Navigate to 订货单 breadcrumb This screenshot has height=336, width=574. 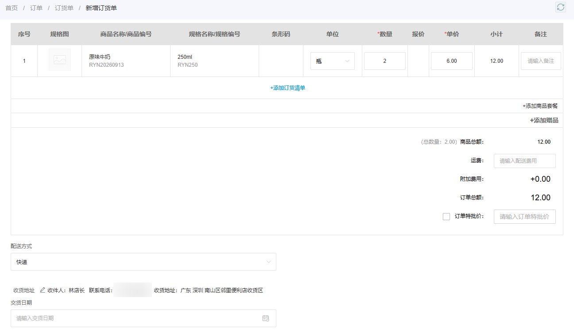[64, 8]
